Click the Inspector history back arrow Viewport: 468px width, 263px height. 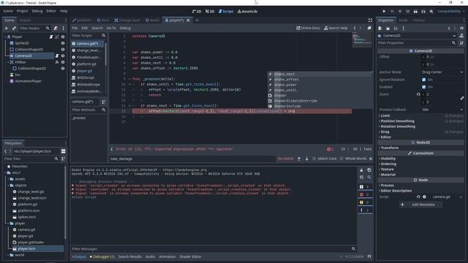click(448, 28)
